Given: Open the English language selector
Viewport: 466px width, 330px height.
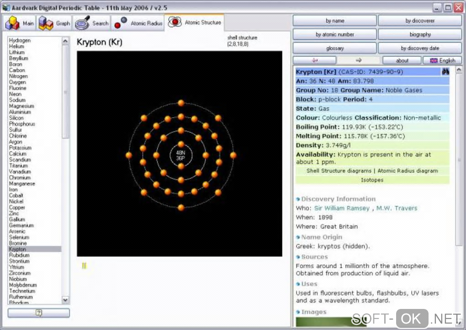Looking at the screenshot, I should (442, 60).
